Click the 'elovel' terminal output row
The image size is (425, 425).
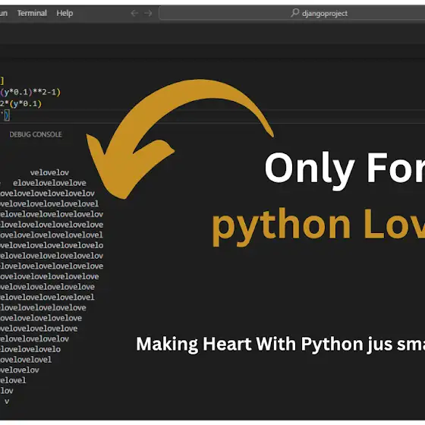[13, 380]
